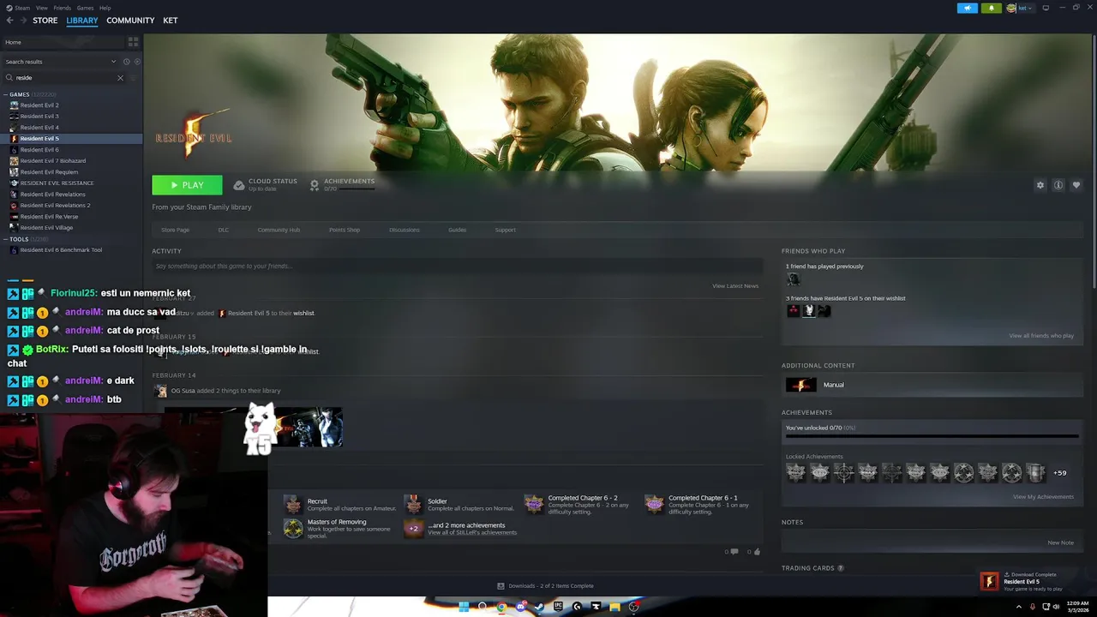Image resolution: width=1097 pixels, height=617 pixels.
Task: Open the Community Hub link
Action: 279,230
